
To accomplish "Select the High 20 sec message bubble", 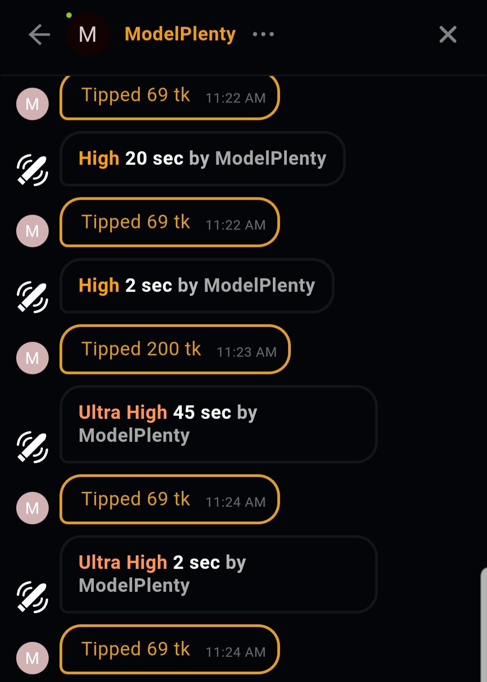I will [202, 159].
